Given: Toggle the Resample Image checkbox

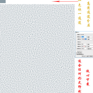Looking at the screenshot, I should click(76, 54).
